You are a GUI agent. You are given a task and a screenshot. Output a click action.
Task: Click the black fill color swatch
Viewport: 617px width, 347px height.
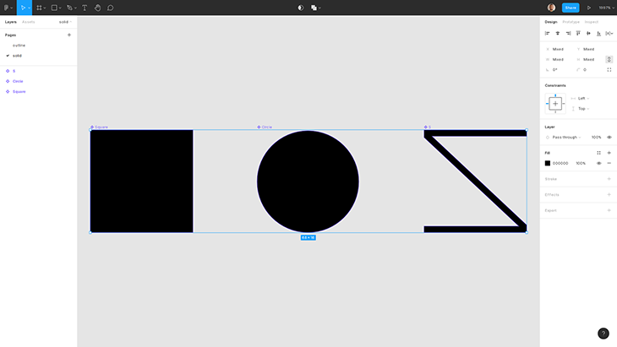[x=547, y=163]
